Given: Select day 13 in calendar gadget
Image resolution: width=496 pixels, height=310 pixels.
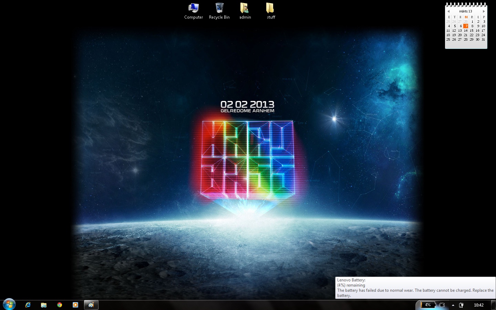Looking at the screenshot, I should 460,30.
